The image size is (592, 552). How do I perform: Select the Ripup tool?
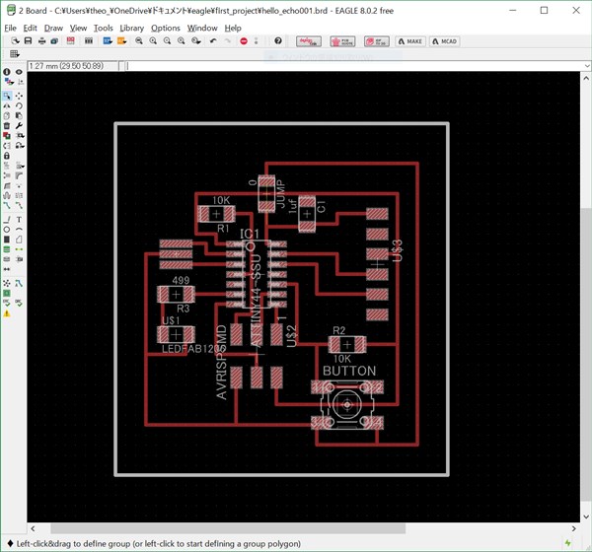(x=19, y=206)
